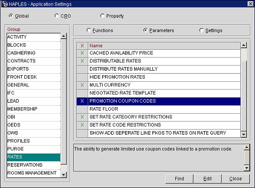Select the PROFILES group
Viewport: 255px width, 188px height.
(x=34, y=141)
